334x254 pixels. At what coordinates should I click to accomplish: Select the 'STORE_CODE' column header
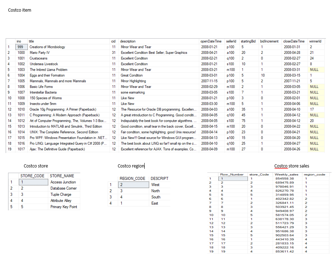pos(32,176)
